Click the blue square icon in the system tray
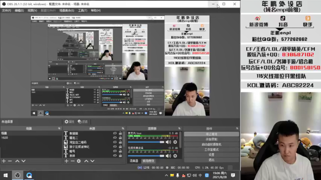Screen dimensions: 321x180 pos(207,175)
